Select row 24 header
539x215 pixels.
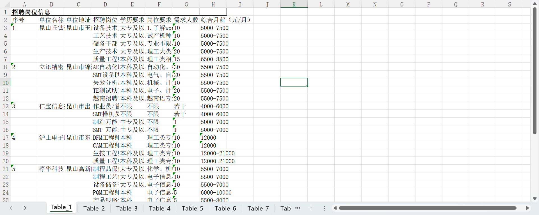click(x=5, y=192)
